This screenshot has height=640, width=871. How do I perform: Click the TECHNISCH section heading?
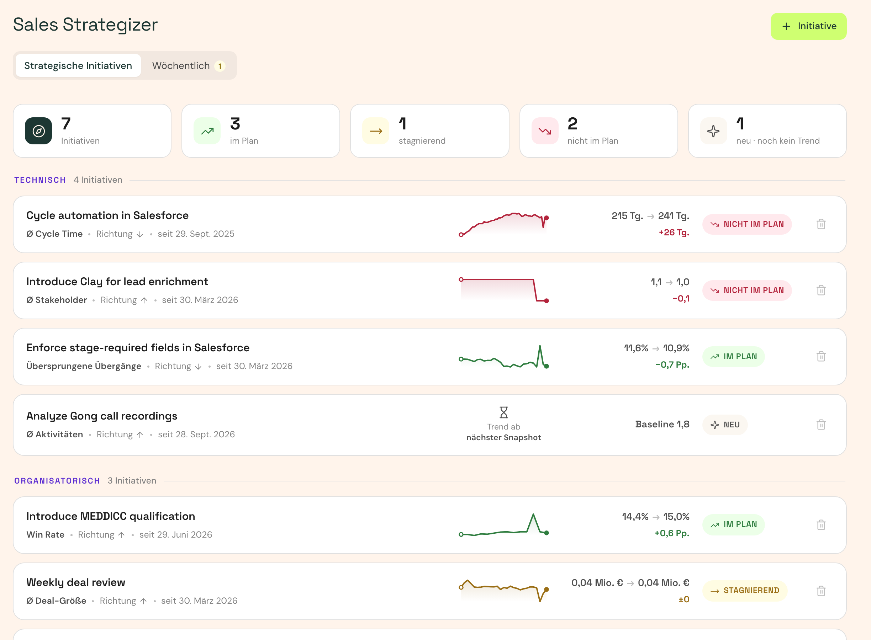coord(40,180)
